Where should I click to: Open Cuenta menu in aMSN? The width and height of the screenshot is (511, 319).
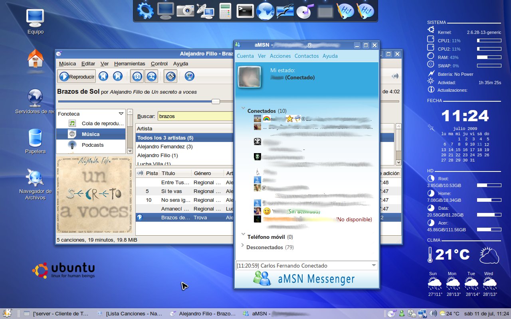tap(245, 56)
